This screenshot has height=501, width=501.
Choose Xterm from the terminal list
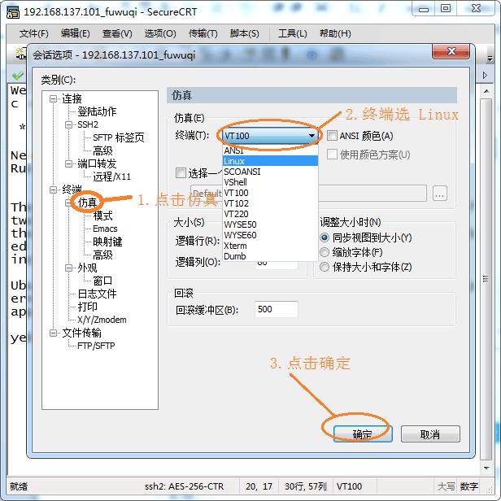(270, 246)
